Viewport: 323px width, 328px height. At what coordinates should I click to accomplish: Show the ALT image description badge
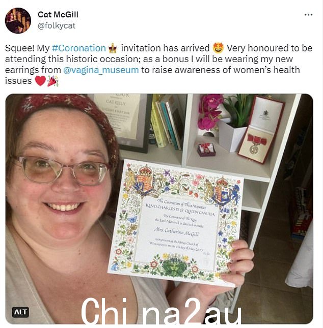pyautogui.click(x=20, y=312)
